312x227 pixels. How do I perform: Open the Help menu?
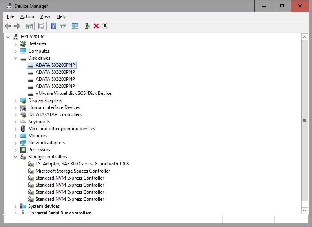(61, 16)
